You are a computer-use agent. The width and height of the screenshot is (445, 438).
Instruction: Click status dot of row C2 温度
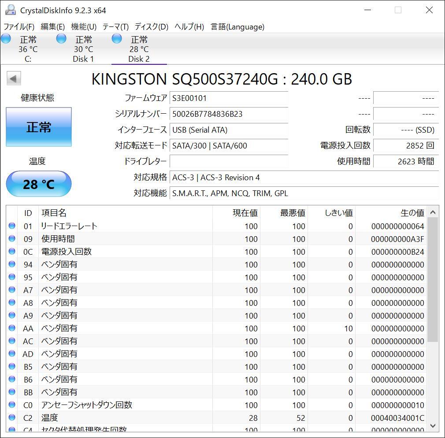pos(12,417)
